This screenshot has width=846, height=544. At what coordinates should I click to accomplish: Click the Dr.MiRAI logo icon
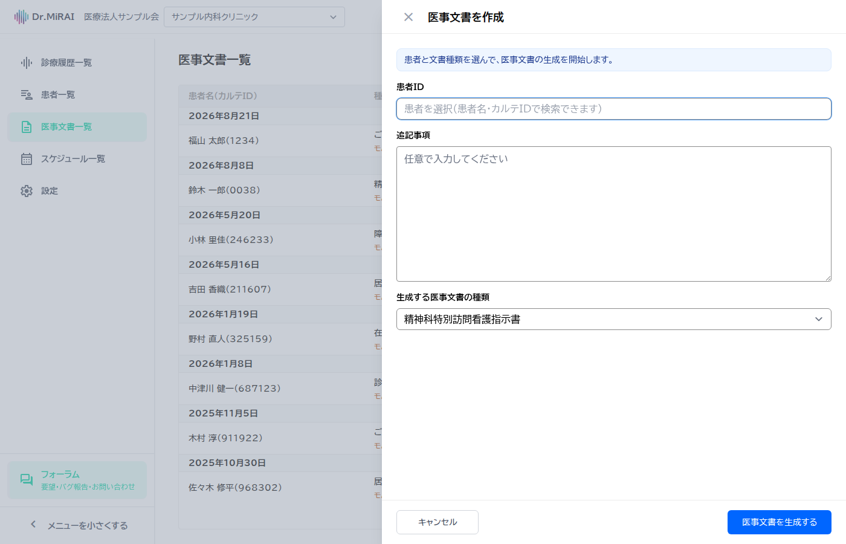(x=21, y=17)
